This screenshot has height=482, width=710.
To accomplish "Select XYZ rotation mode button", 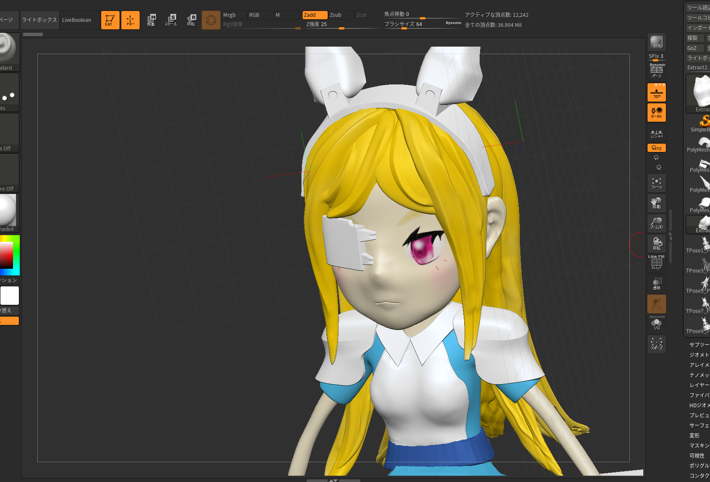I will (656, 148).
